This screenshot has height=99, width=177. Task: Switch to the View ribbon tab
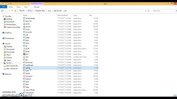(26, 7)
